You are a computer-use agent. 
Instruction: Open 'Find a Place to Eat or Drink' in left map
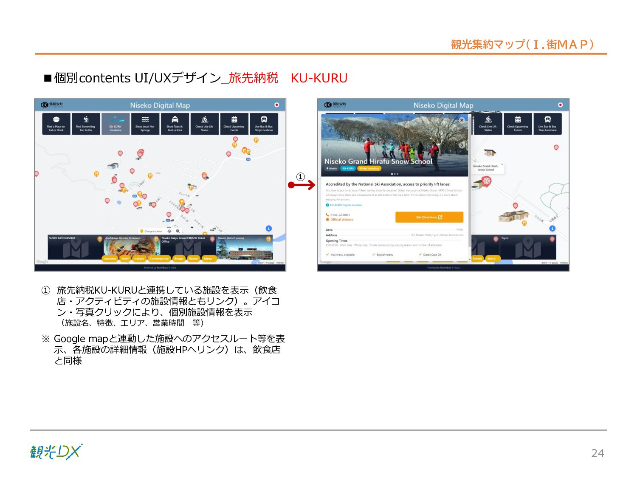pos(56,124)
